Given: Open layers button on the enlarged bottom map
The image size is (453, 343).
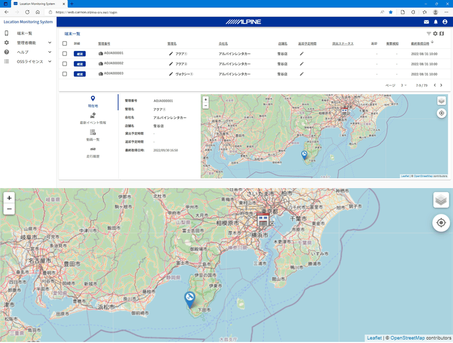Looking at the screenshot, I should (x=440, y=200).
